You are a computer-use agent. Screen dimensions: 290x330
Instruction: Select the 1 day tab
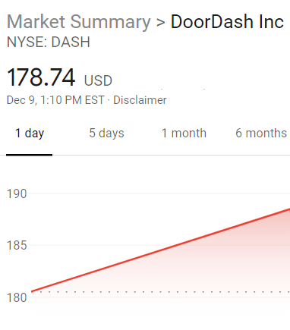30,134
